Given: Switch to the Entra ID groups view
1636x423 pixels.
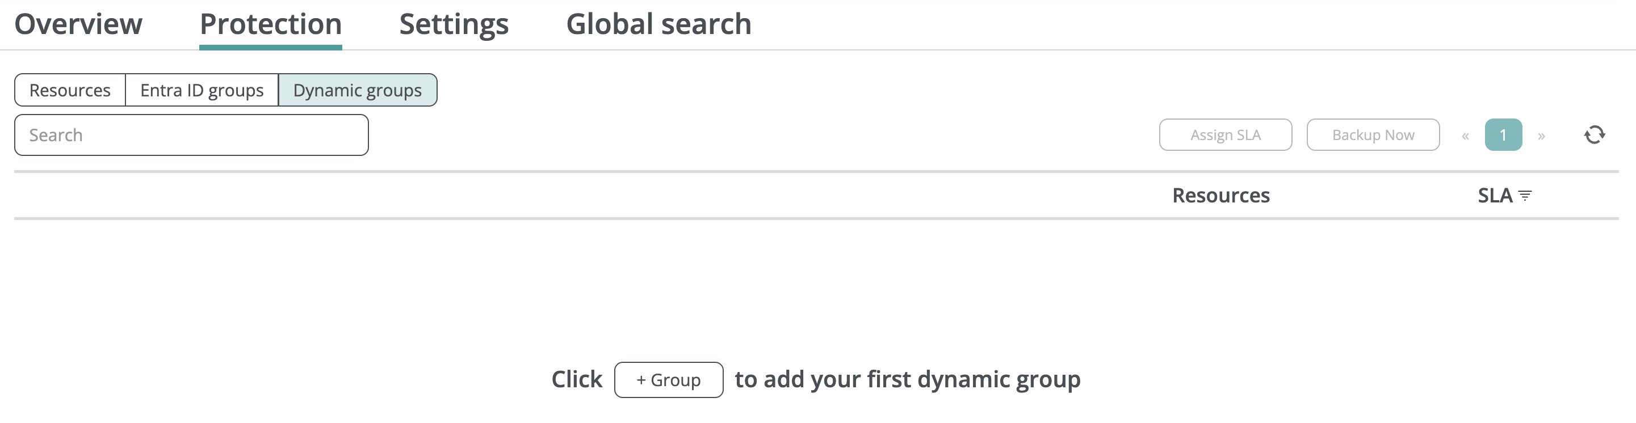Looking at the screenshot, I should 202,90.
